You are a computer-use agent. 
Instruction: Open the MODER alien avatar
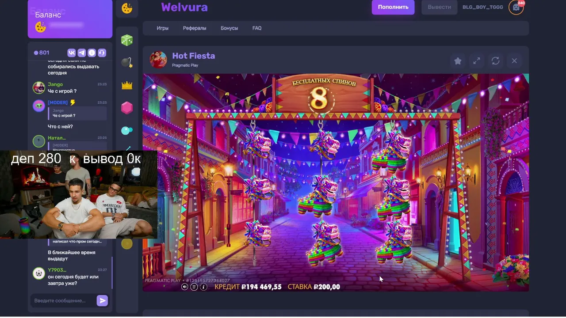39,106
